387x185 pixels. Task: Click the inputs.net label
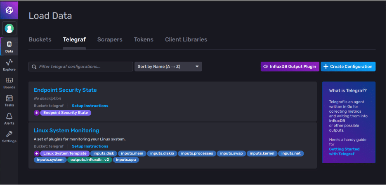(x=291, y=153)
